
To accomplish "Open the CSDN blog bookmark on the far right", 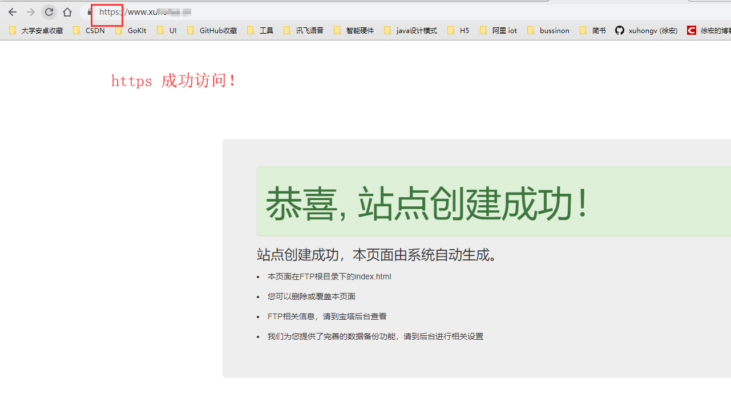I will click(x=710, y=31).
